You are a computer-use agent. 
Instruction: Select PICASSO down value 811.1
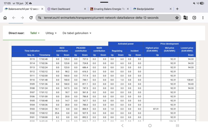85,84
